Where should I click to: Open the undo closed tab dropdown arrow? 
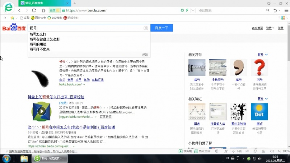click(x=279, y=10)
